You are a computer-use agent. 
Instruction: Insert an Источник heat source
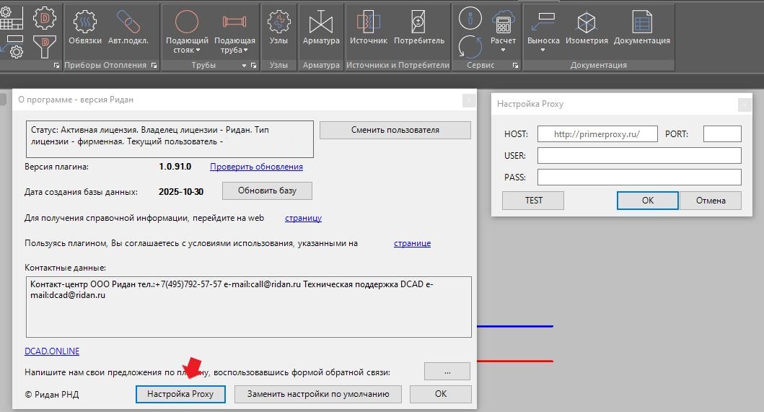click(369, 28)
